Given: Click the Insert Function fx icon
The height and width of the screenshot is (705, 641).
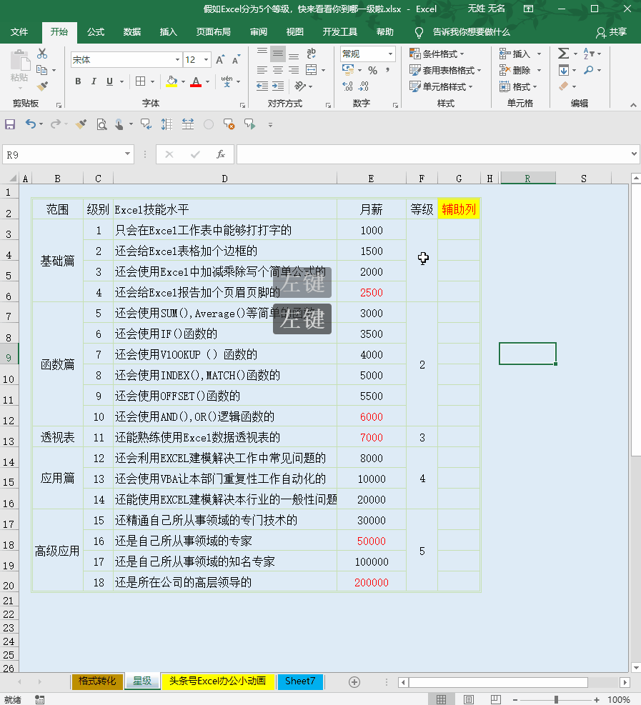Looking at the screenshot, I should pyautogui.click(x=220, y=155).
